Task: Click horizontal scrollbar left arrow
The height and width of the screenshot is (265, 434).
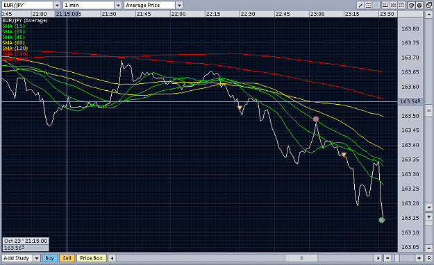Action: [x=112, y=258]
